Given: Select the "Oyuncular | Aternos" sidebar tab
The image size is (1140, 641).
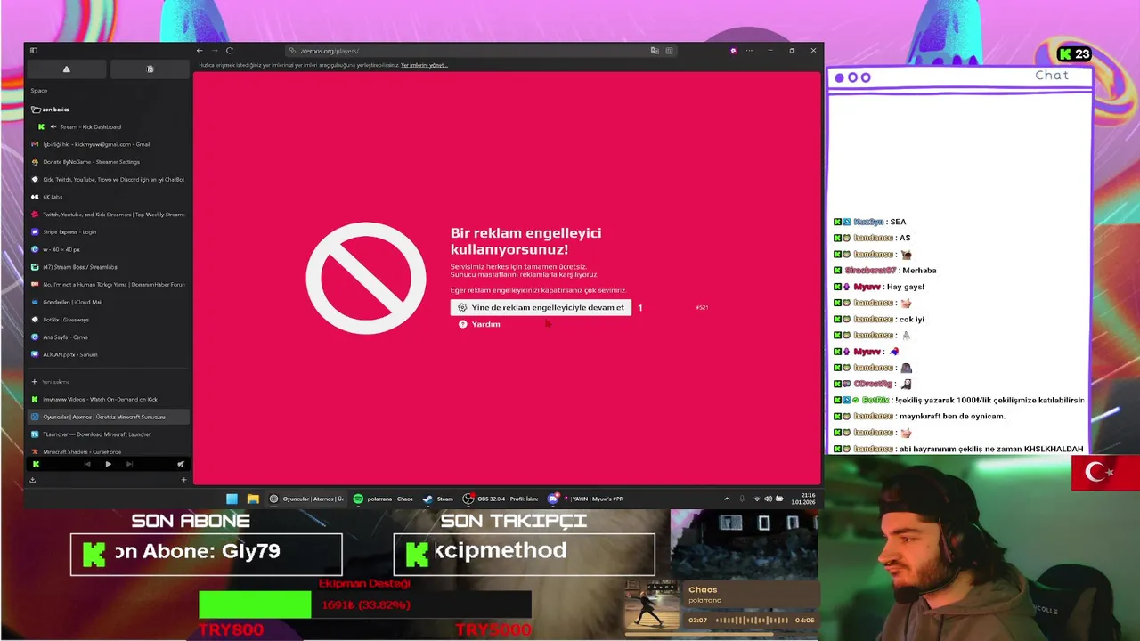Looking at the screenshot, I should (x=109, y=417).
